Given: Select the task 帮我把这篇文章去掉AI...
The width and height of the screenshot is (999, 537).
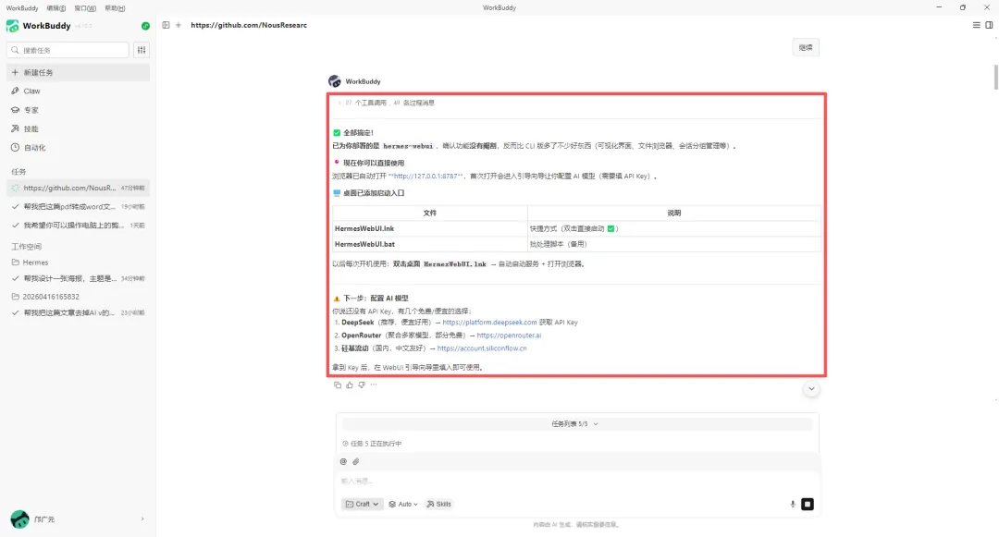Looking at the screenshot, I should point(79,313).
